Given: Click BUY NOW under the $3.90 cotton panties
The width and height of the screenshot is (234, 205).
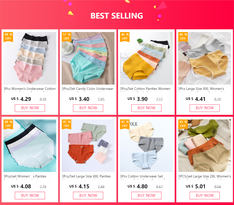Looking at the screenshot, I should point(146,108).
